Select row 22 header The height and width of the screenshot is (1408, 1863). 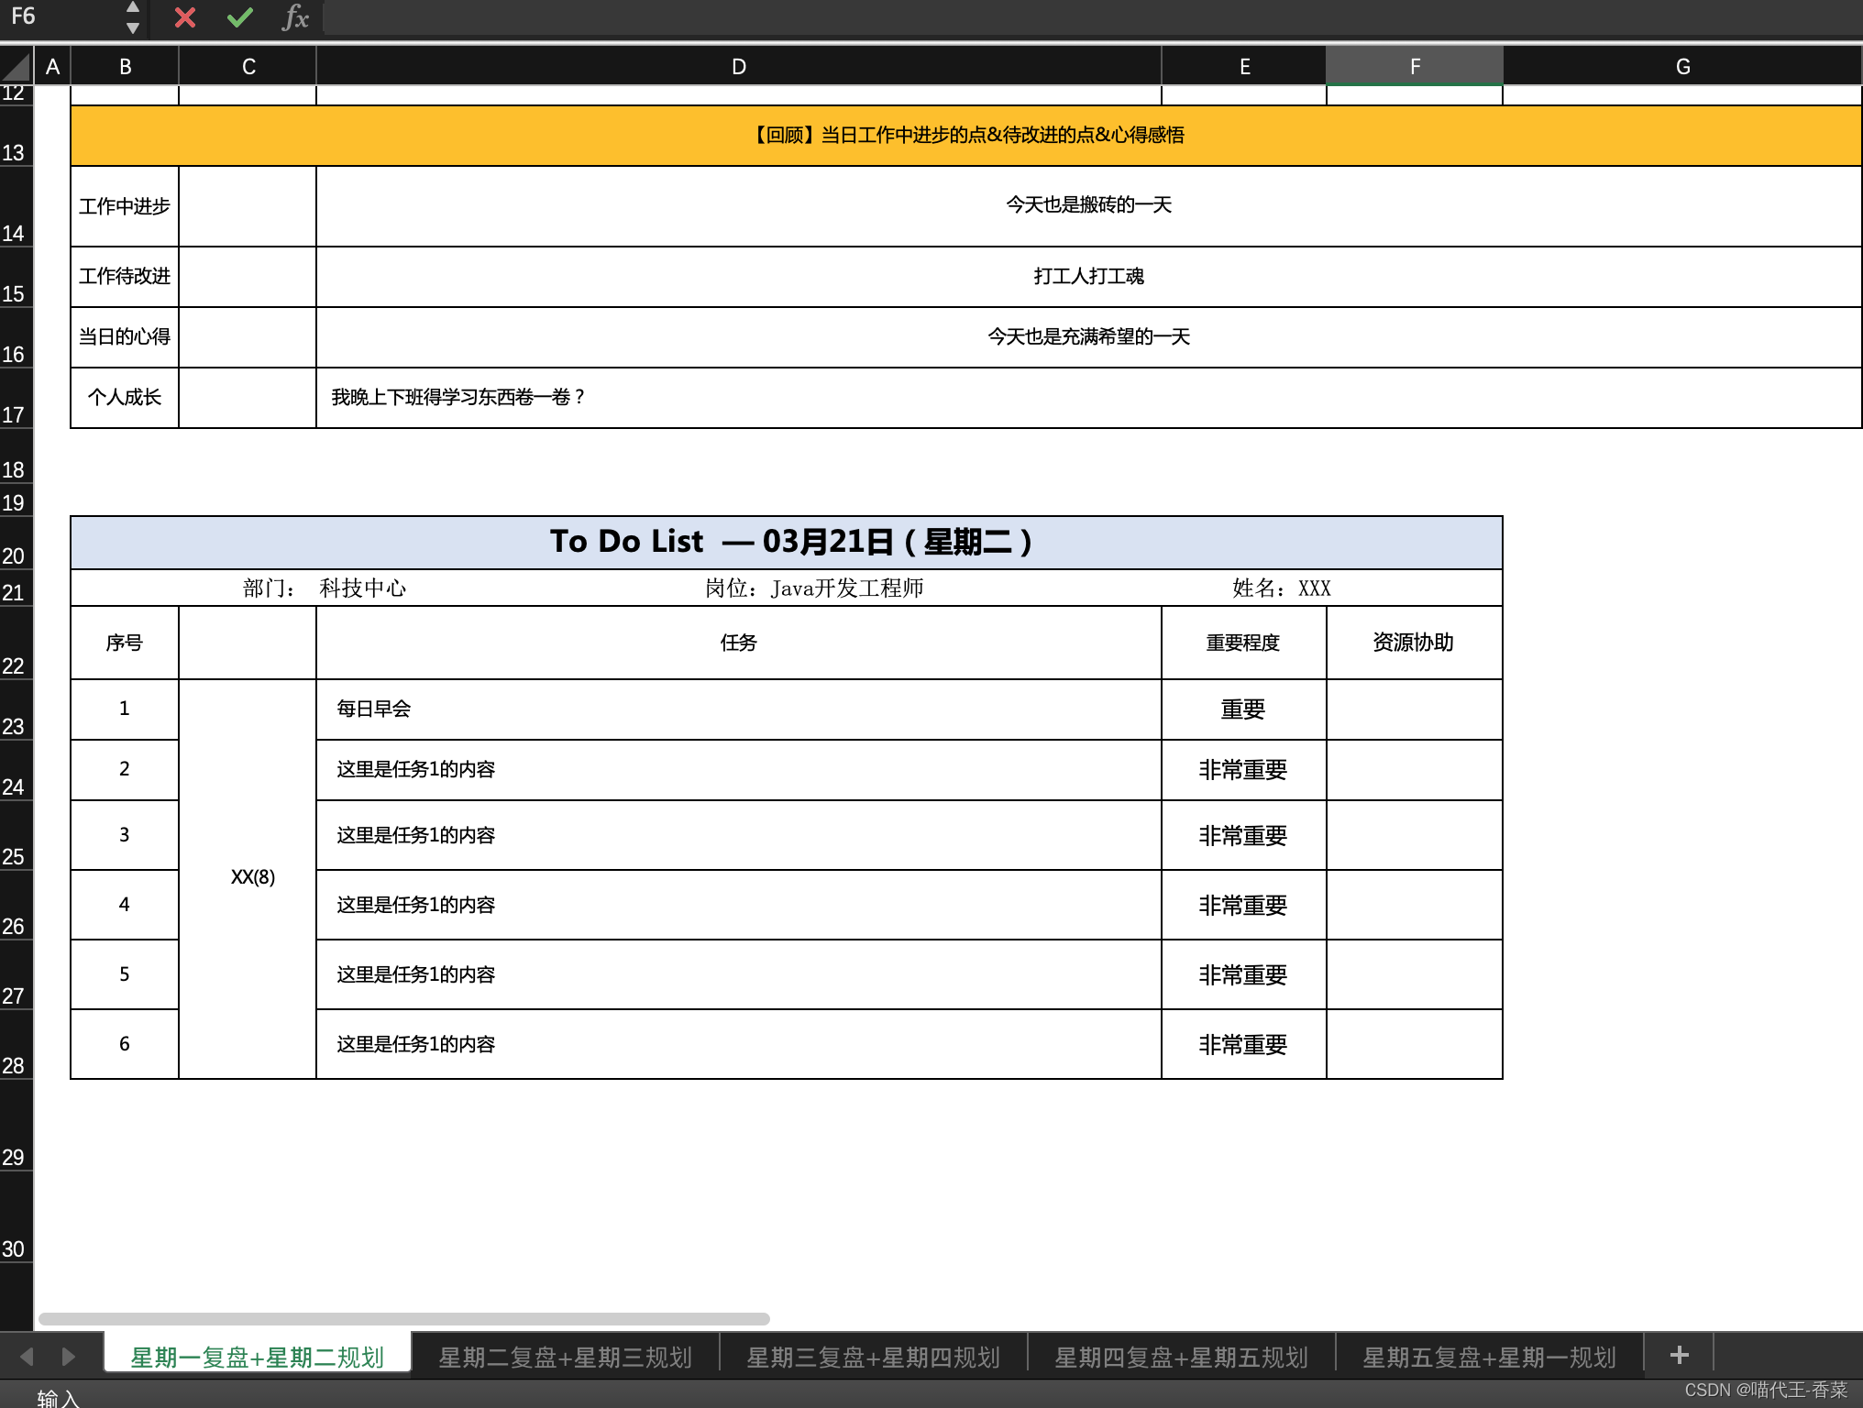[x=17, y=643]
